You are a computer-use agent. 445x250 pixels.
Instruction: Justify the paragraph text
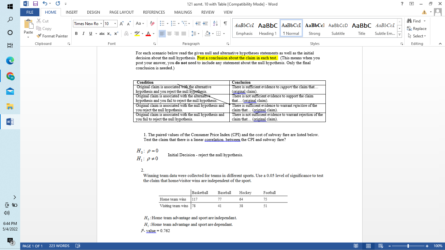coord(184,34)
